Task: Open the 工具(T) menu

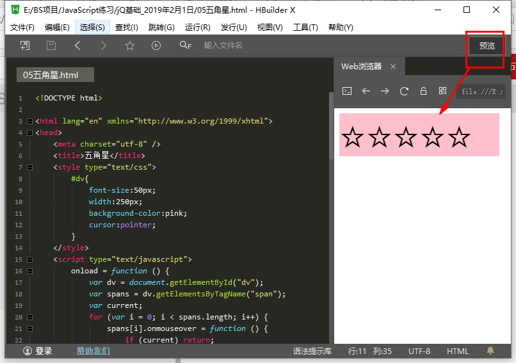Action: 305,28
